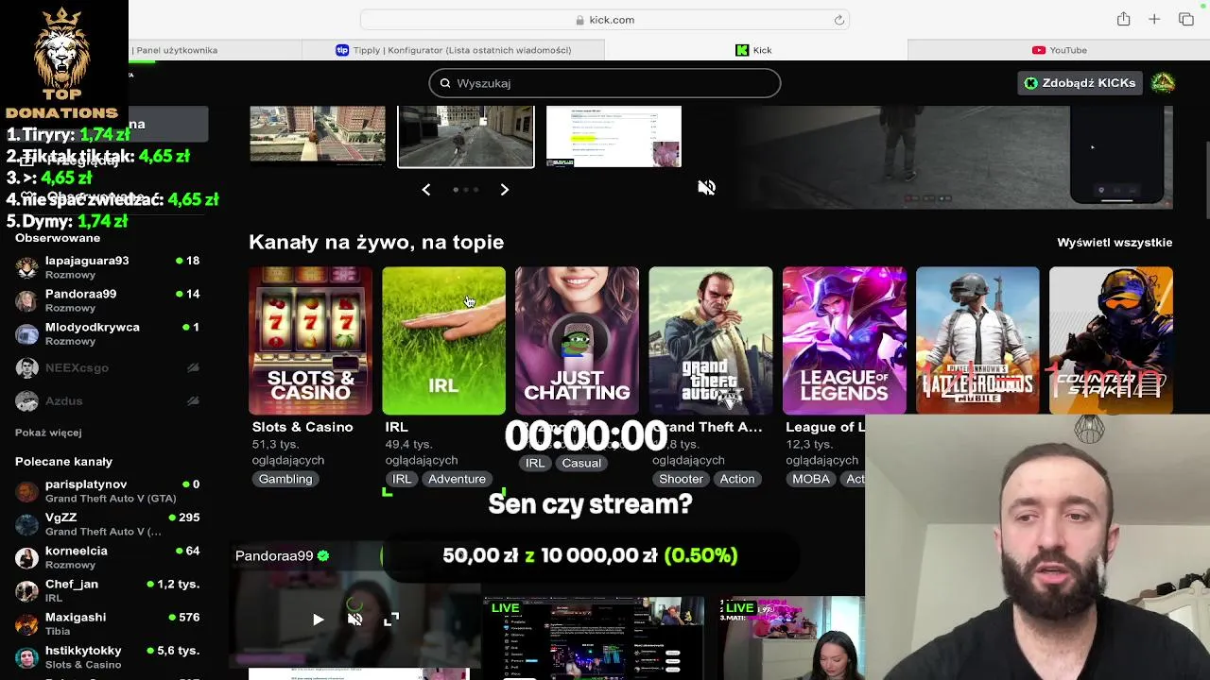Toggle mute on Pandoraa99 preview
Image resolution: width=1210 pixels, height=680 pixels.
(354, 620)
